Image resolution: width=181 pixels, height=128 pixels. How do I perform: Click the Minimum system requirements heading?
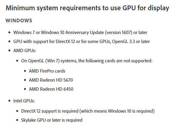[87, 8]
